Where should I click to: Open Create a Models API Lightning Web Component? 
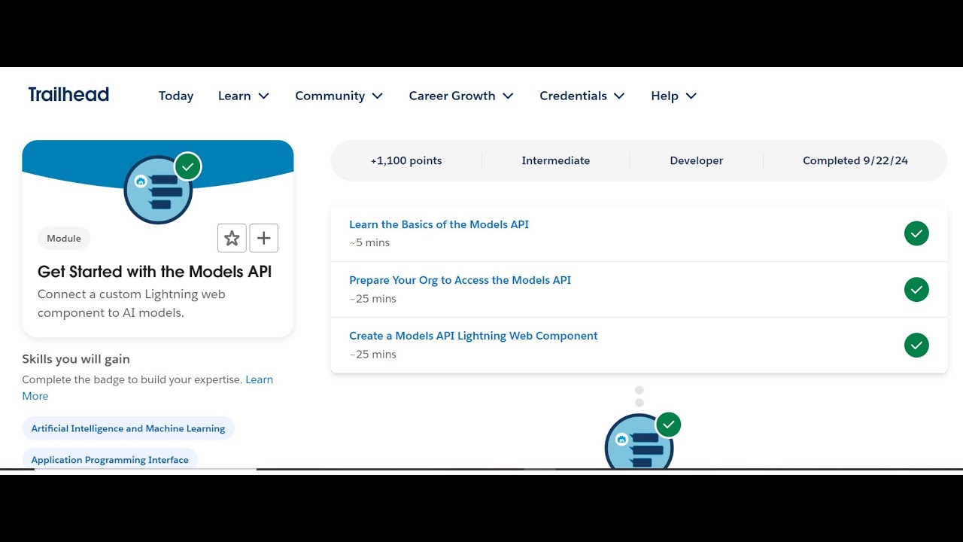[473, 336]
